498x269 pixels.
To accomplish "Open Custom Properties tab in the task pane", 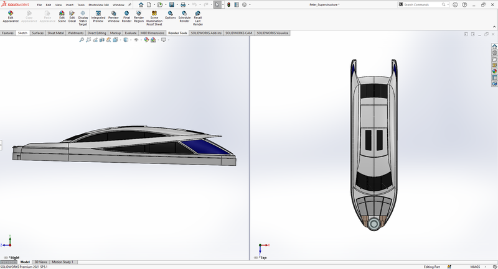I will 494,78.
